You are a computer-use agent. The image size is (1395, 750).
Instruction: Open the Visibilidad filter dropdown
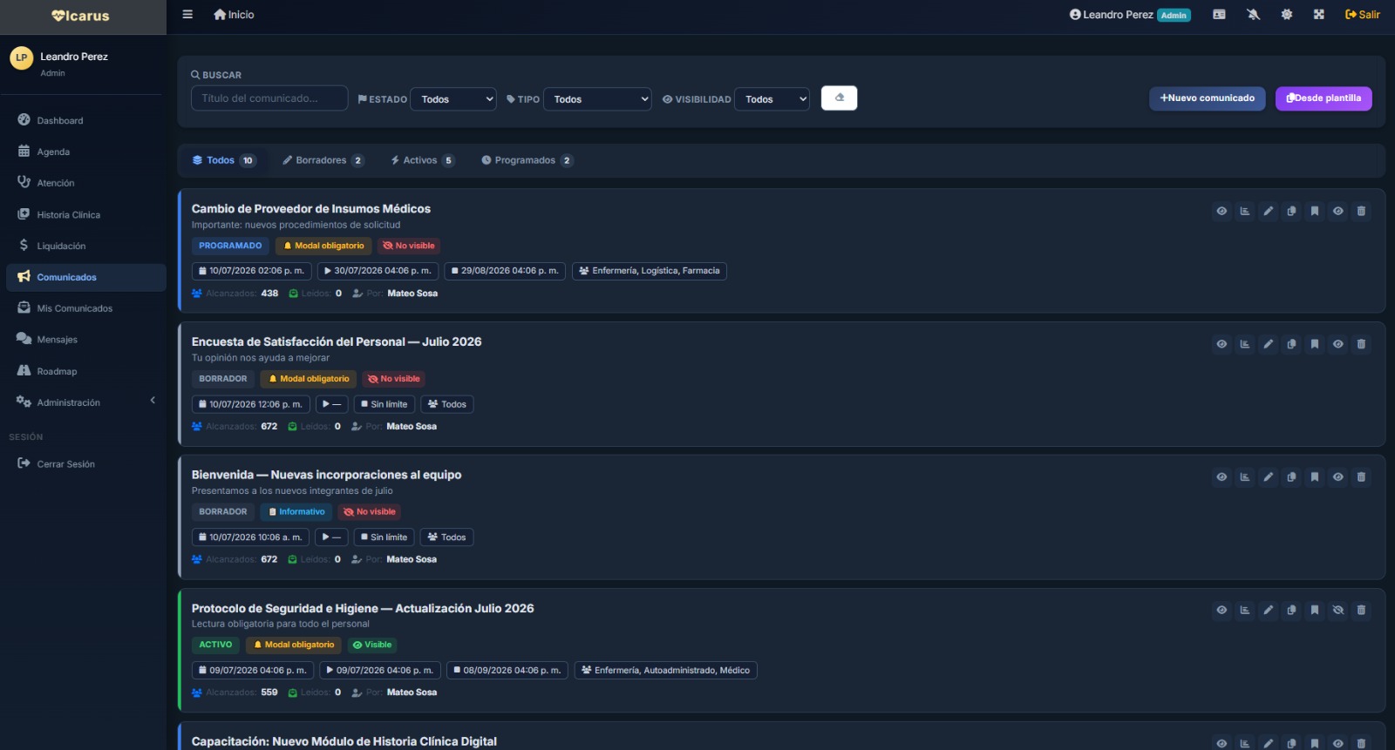pyautogui.click(x=772, y=99)
